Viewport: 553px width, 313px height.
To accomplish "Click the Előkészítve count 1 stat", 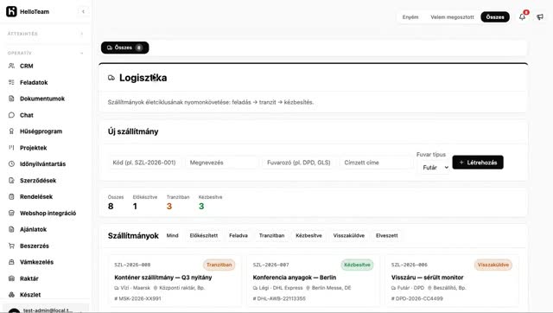I will [x=145, y=202].
